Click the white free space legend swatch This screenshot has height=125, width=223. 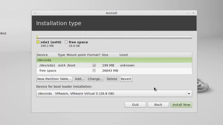[66, 42]
